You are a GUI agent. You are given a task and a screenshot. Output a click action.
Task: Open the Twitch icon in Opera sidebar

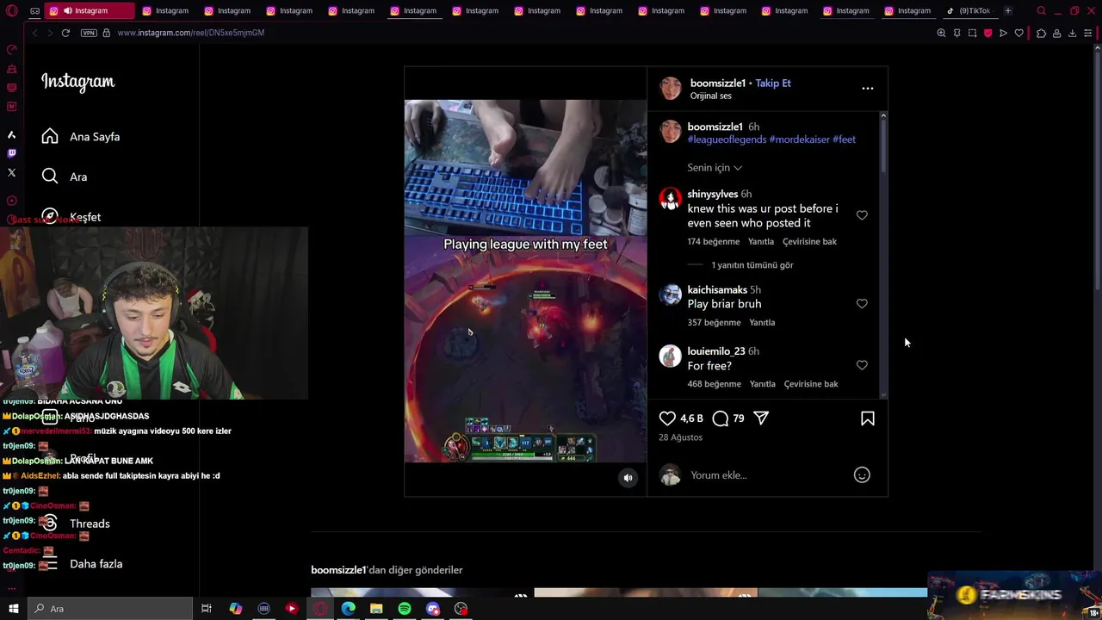[x=11, y=153]
